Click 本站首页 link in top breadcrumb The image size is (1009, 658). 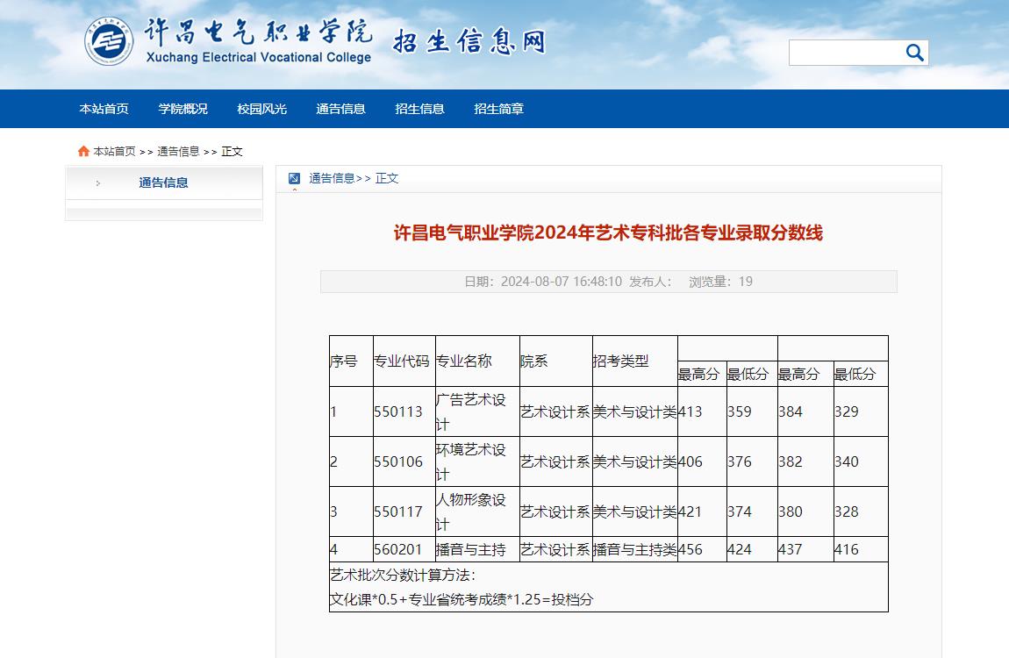click(114, 152)
